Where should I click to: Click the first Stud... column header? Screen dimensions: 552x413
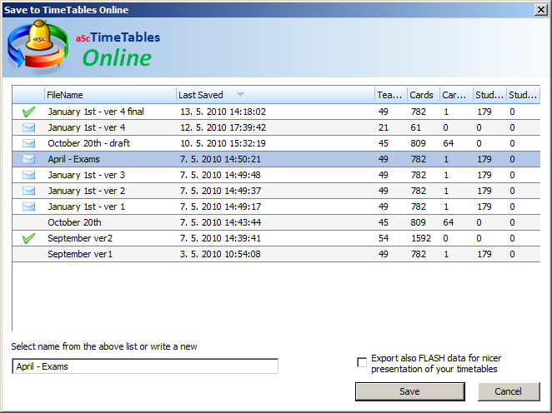pyautogui.click(x=489, y=95)
